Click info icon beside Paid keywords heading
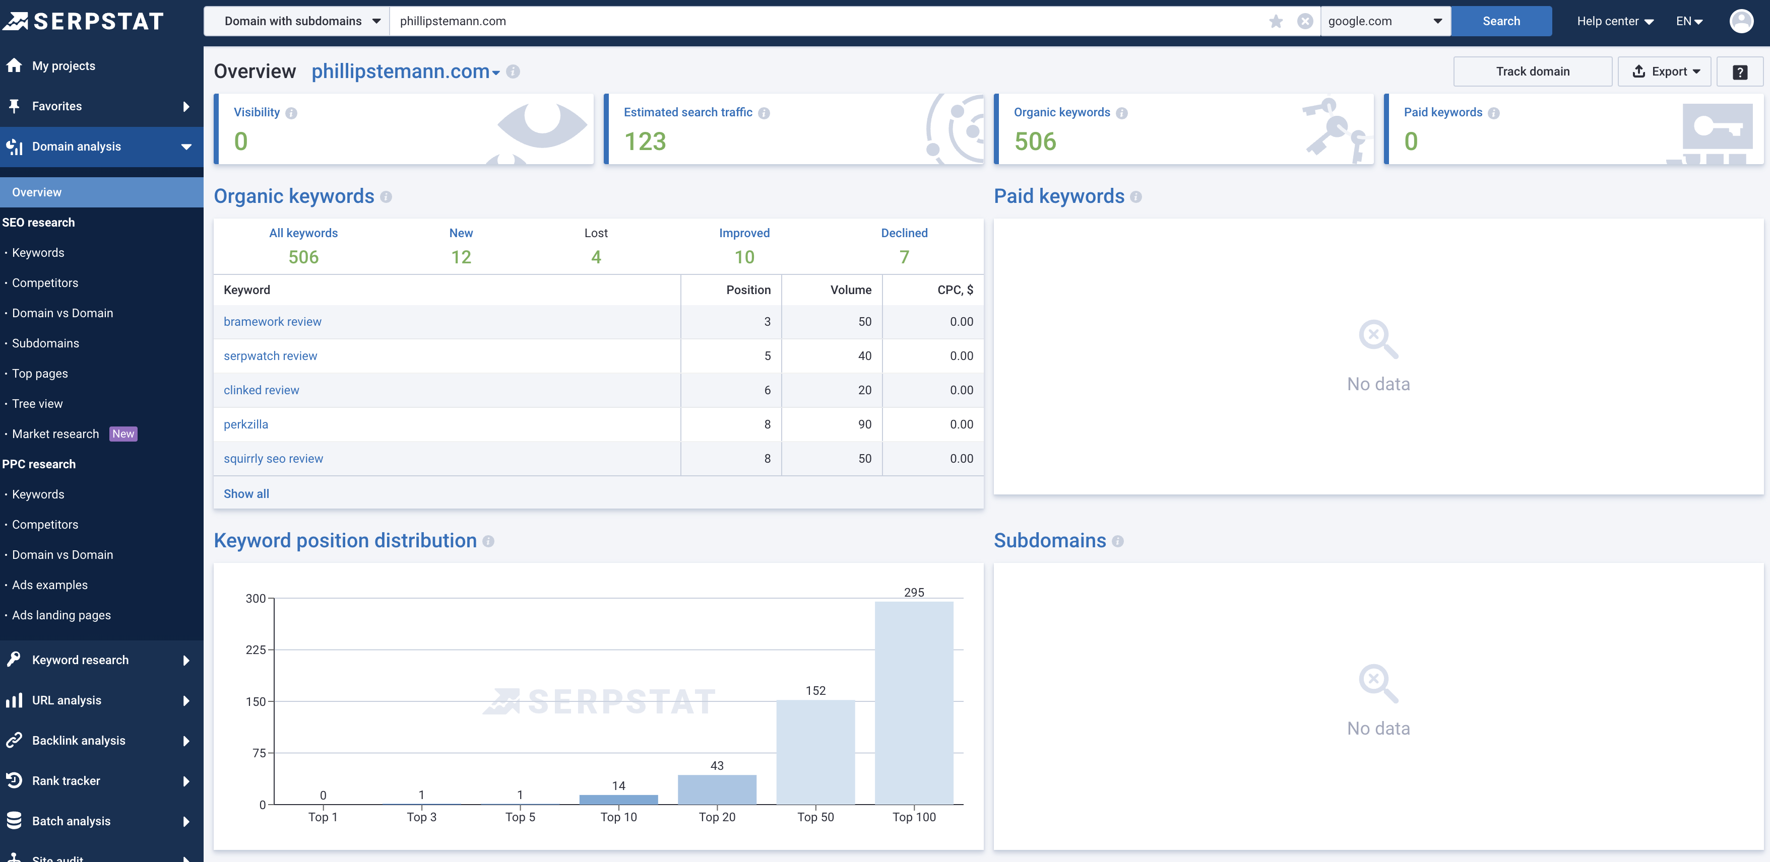Viewport: 1770px width, 862px height. coord(1136,197)
